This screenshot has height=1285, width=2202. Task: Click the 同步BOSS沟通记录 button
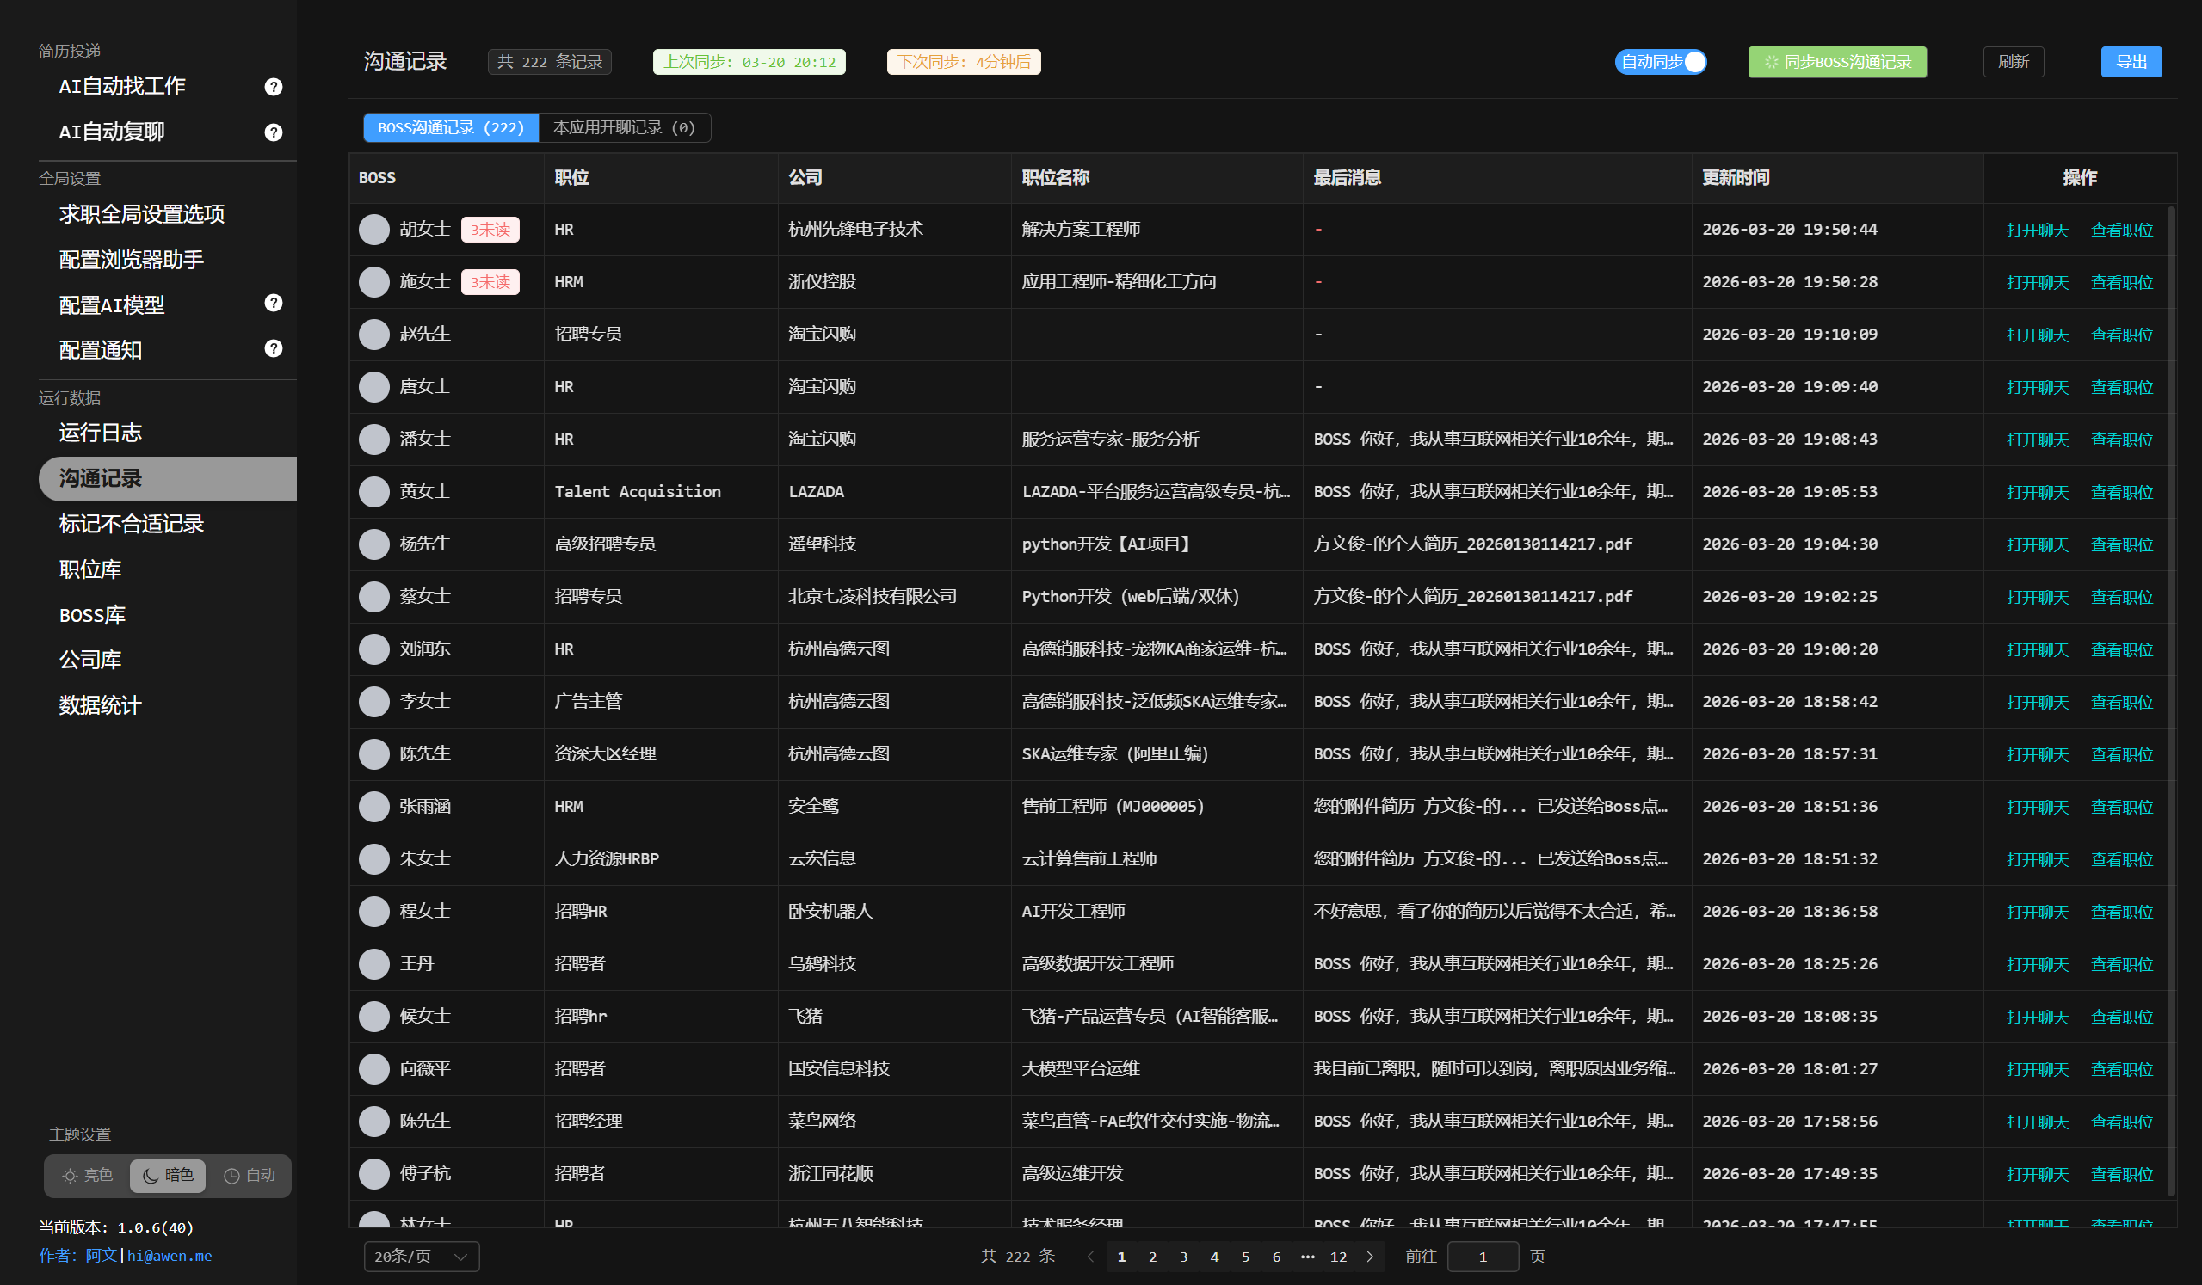(x=1837, y=62)
